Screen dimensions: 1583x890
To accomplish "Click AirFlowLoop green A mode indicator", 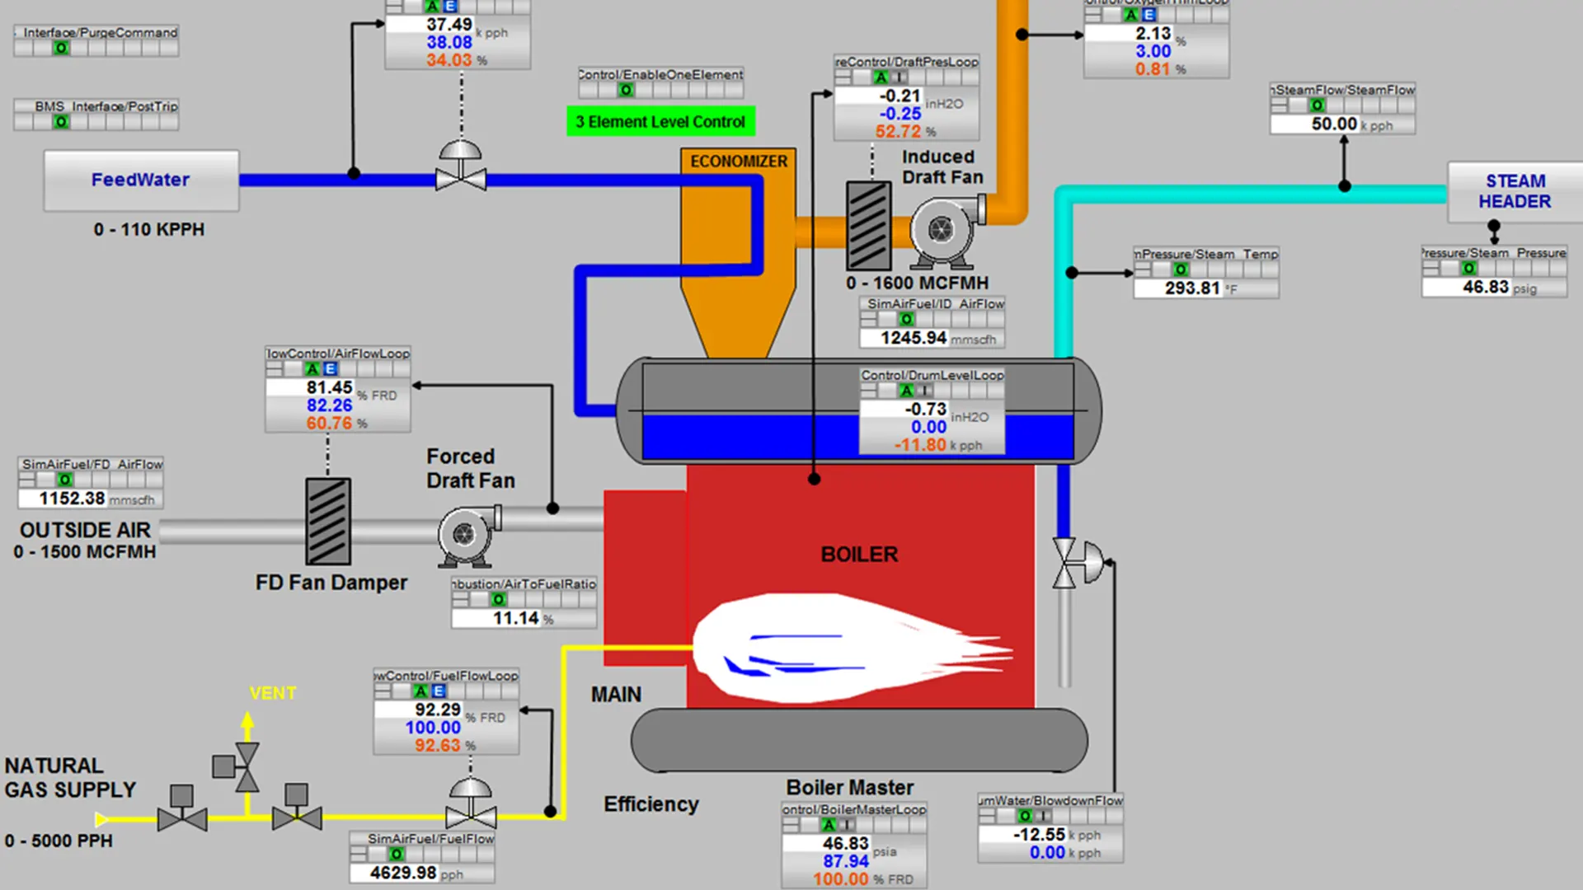I will tap(312, 369).
